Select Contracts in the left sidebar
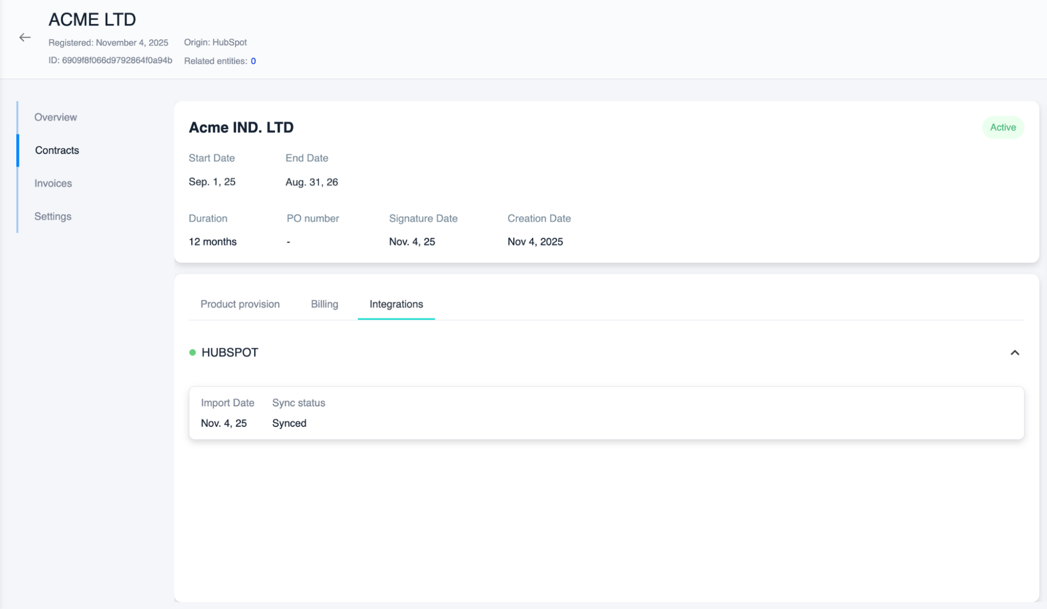Viewport: 1047px width, 609px height. click(57, 150)
